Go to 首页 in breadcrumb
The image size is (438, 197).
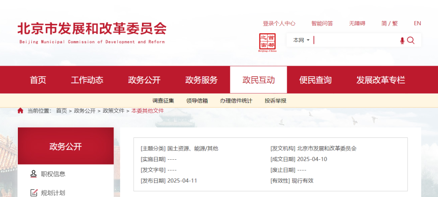point(62,111)
